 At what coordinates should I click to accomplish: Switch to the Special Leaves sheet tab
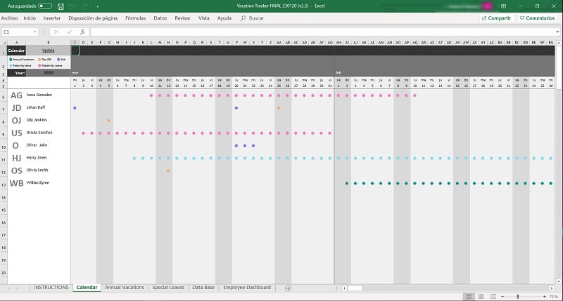coord(168,288)
